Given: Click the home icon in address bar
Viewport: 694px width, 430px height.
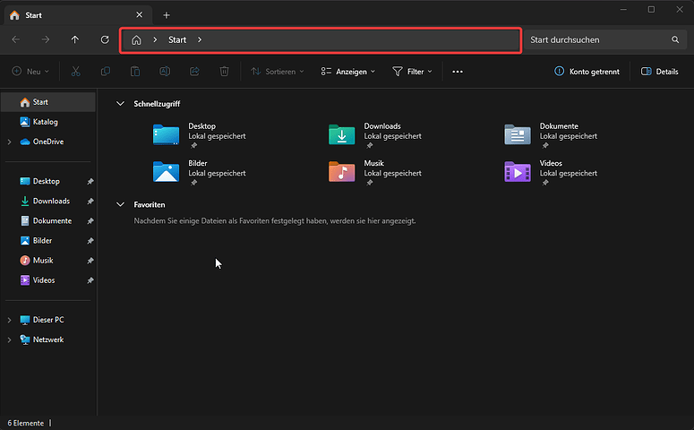Looking at the screenshot, I should [136, 40].
